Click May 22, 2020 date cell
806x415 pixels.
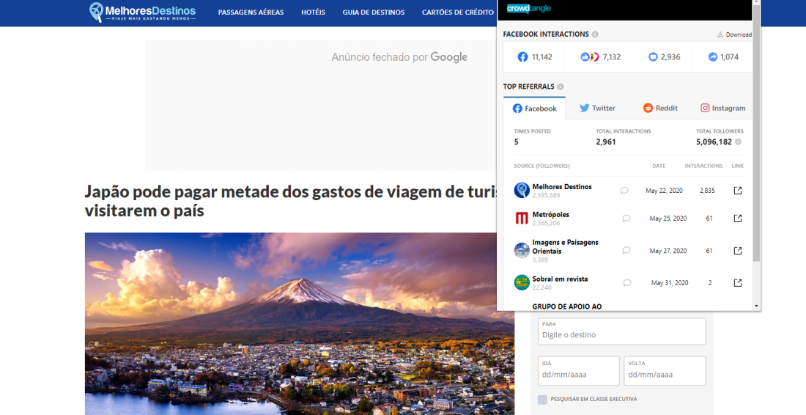[664, 191]
